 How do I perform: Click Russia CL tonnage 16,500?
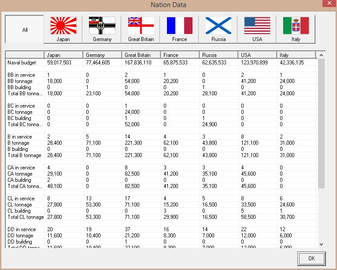click(x=210, y=205)
